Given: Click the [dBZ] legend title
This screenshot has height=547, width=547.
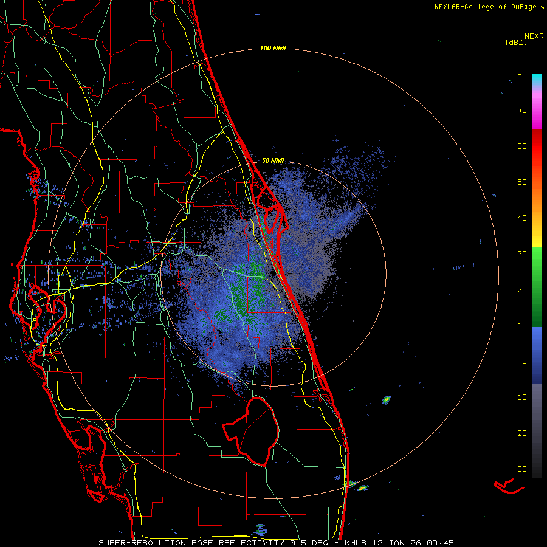Looking at the screenshot, I should (x=516, y=42).
